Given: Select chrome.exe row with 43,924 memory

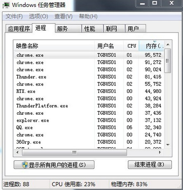Looking at the screenshot, I should click(89, 99).
